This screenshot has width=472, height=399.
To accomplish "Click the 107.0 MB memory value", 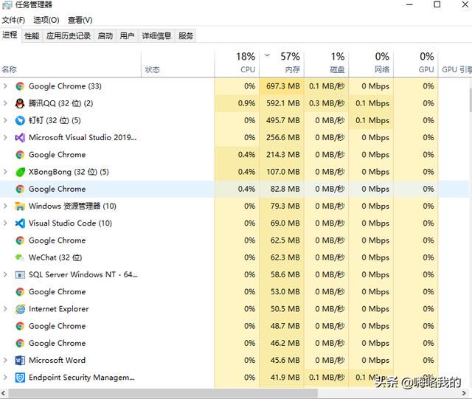I will tap(283, 172).
